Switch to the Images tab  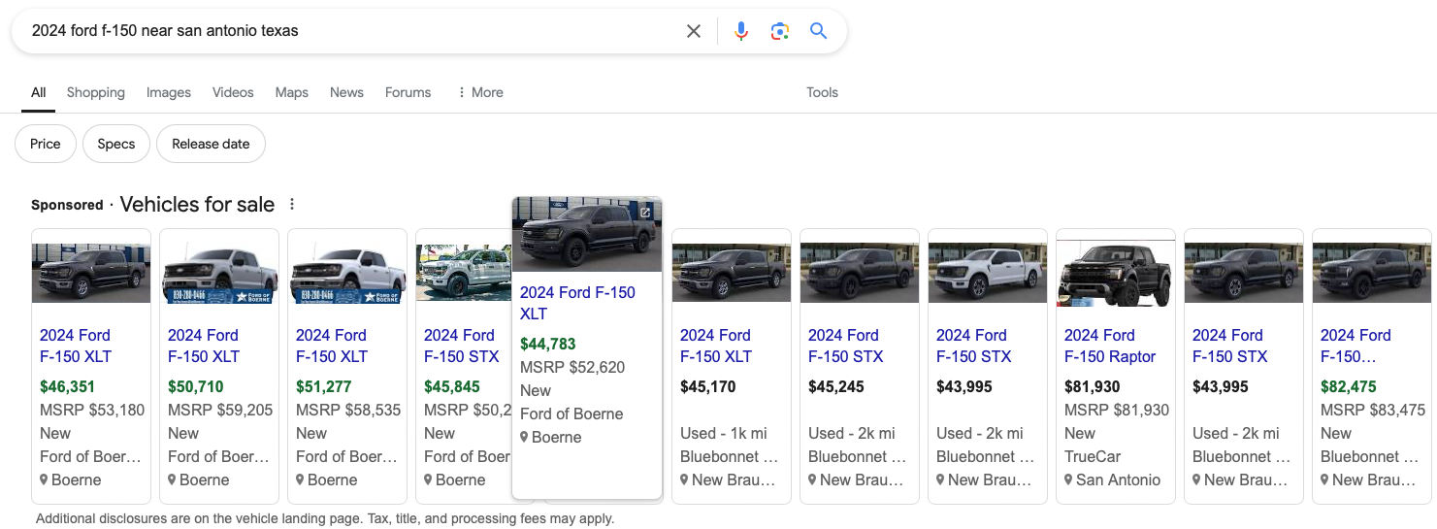pyautogui.click(x=169, y=92)
